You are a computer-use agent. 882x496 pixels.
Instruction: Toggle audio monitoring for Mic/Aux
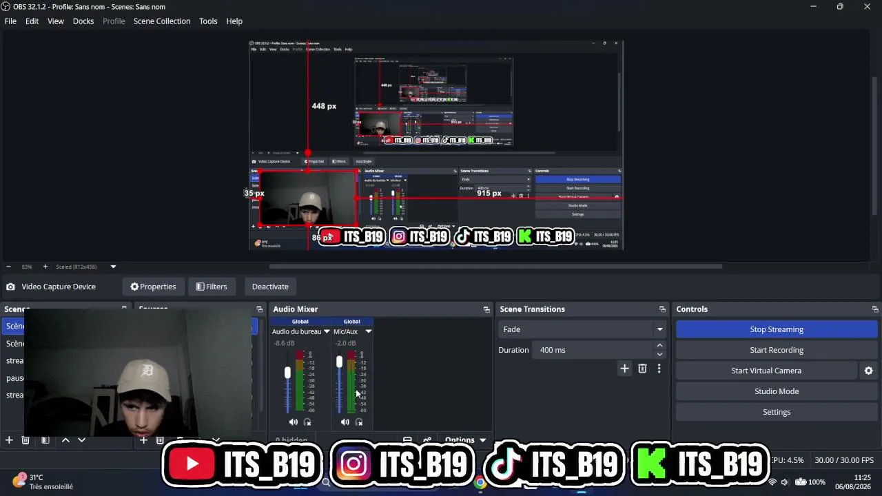(359, 422)
